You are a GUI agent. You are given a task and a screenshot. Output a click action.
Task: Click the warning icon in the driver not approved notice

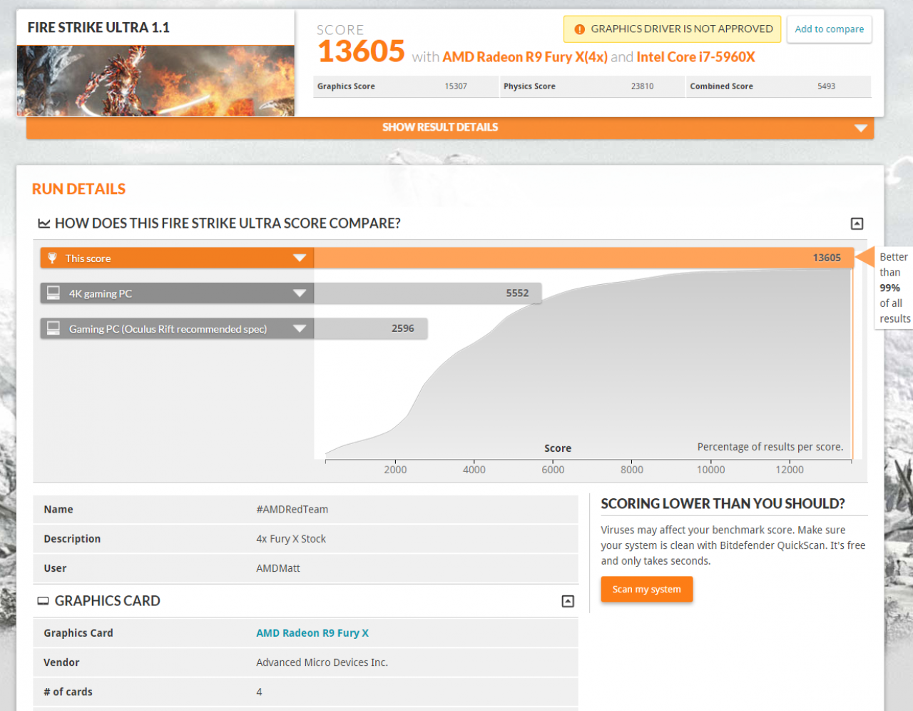pos(579,29)
